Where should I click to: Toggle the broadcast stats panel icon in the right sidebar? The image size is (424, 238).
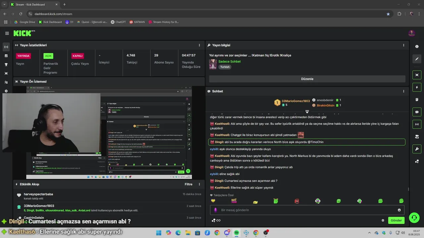(417, 124)
